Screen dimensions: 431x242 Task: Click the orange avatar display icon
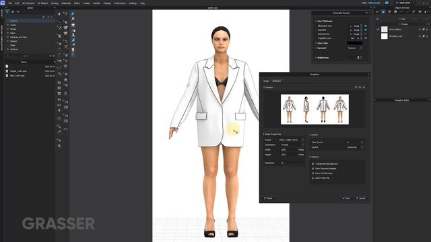pos(73,50)
